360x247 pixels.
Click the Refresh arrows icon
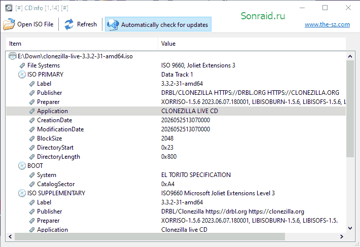tap(69, 24)
